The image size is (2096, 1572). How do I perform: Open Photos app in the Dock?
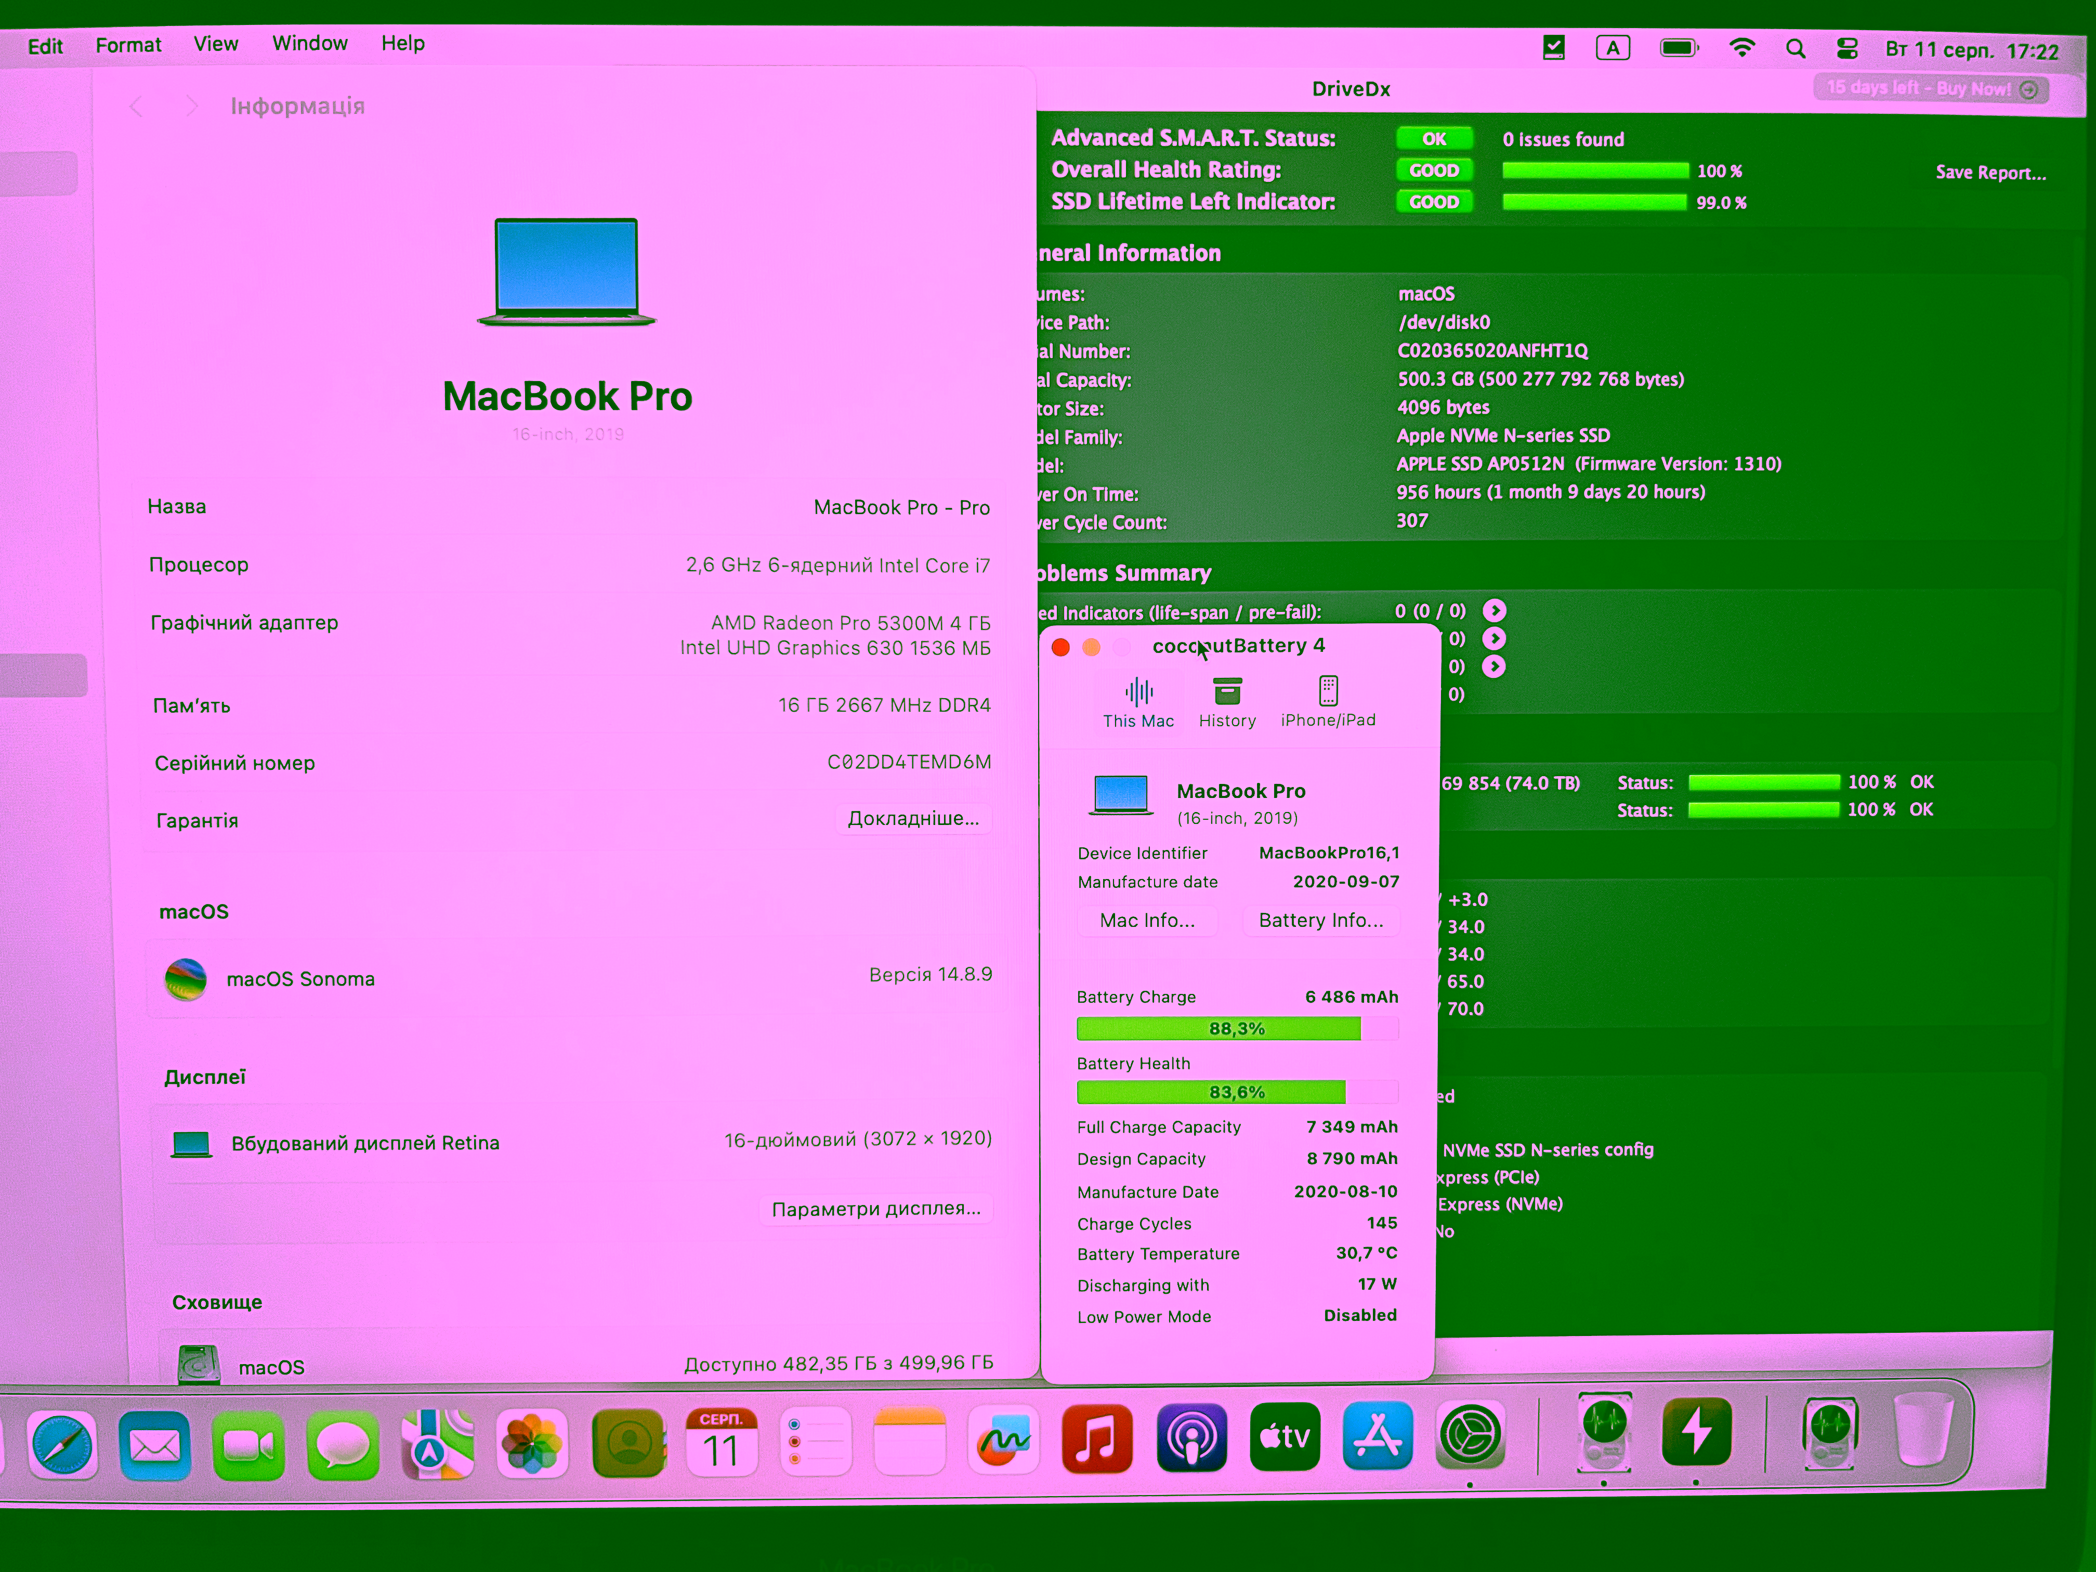point(532,1444)
